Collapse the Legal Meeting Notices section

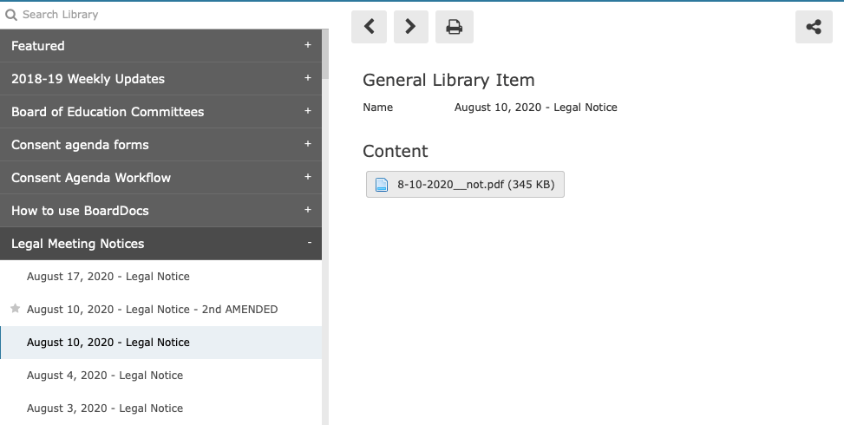coord(309,243)
